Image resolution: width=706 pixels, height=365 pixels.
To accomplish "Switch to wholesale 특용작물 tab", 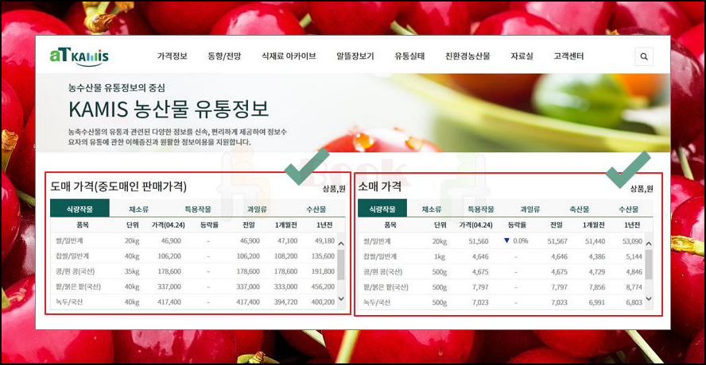I will click(198, 209).
